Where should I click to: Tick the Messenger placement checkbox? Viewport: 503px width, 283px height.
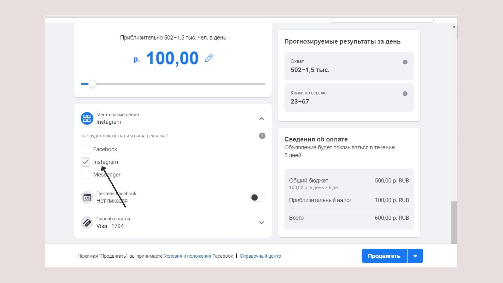pos(85,175)
